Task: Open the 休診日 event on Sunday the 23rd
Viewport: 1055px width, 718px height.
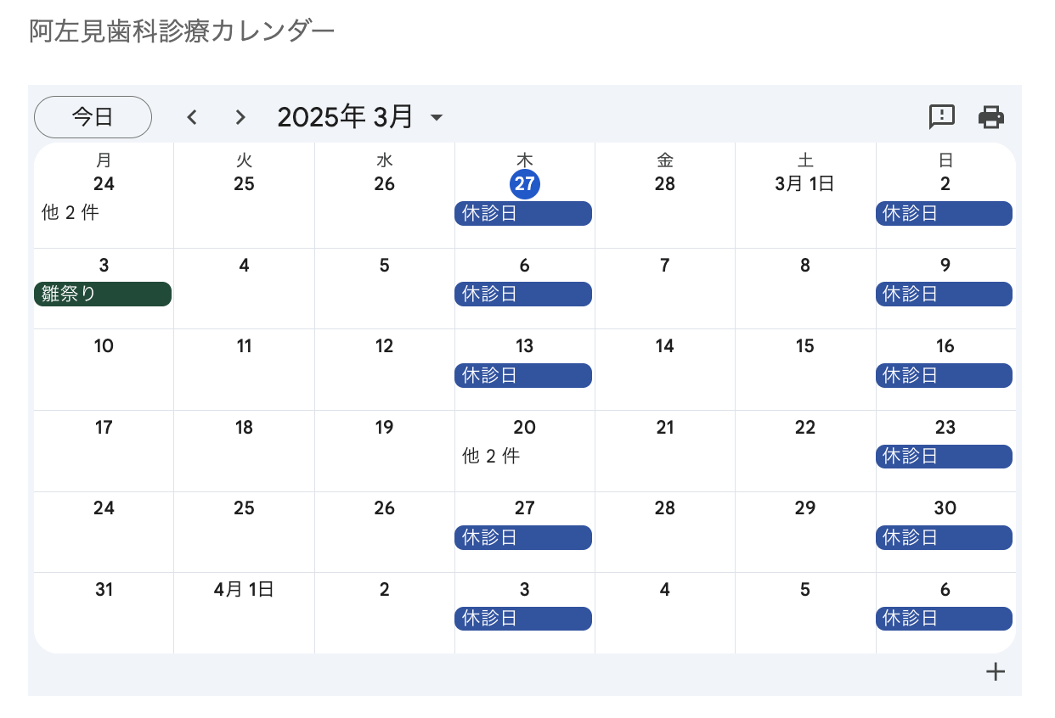Action: pyautogui.click(x=944, y=457)
